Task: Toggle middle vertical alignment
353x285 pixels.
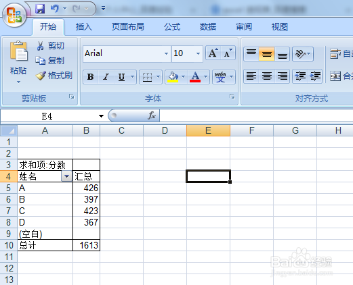Action: pos(267,54)
